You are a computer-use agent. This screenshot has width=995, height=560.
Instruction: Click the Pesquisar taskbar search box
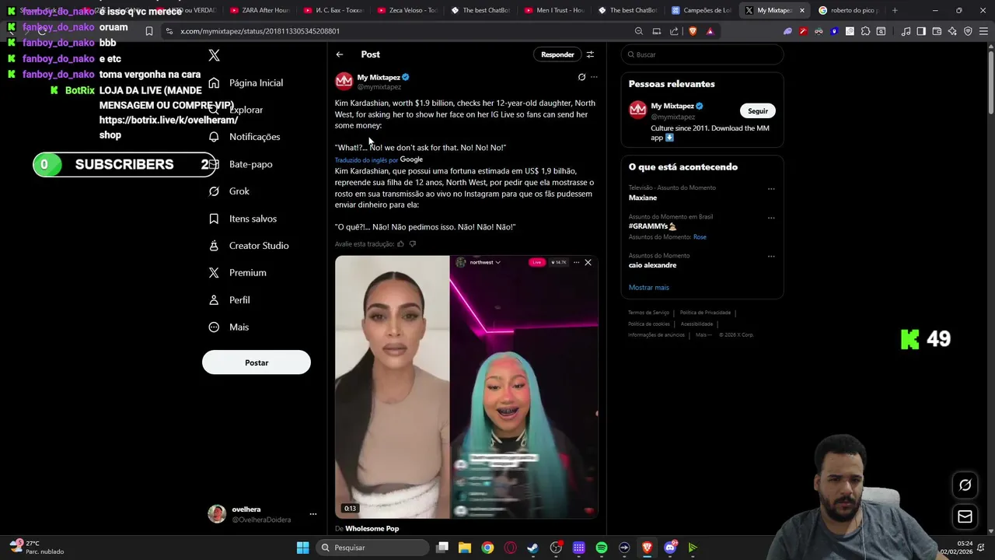point(373,548)
